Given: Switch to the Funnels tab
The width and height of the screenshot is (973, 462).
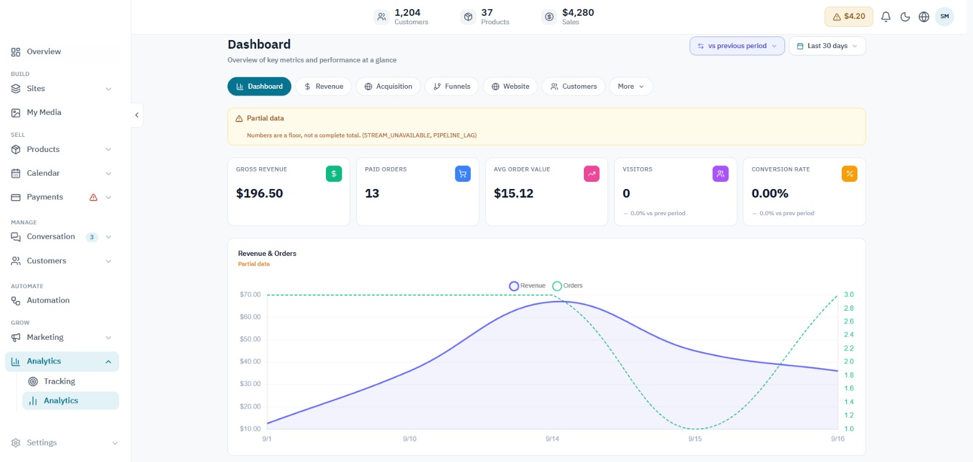Looking at the screenshot, I should pyautogui.click(x=452, y=86).
